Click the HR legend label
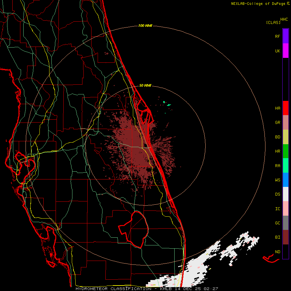 pyautogui.click(x=277, y=151)
